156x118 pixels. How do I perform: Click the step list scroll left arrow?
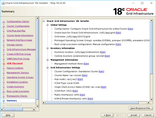pyautogui.click(x=2, y=109)
